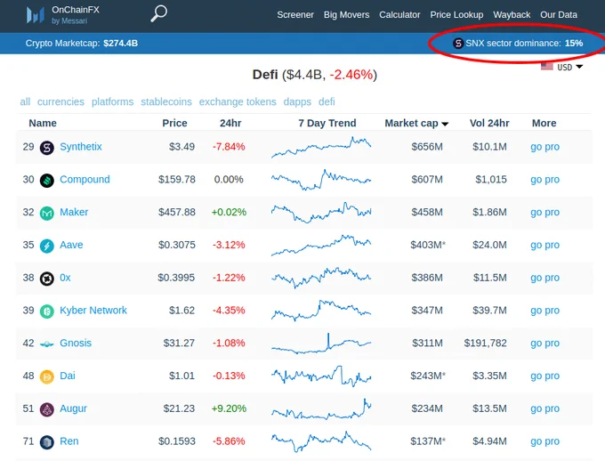605x461 pixels.
Task: Select the 'currencies' category filter
Action: 60,101
